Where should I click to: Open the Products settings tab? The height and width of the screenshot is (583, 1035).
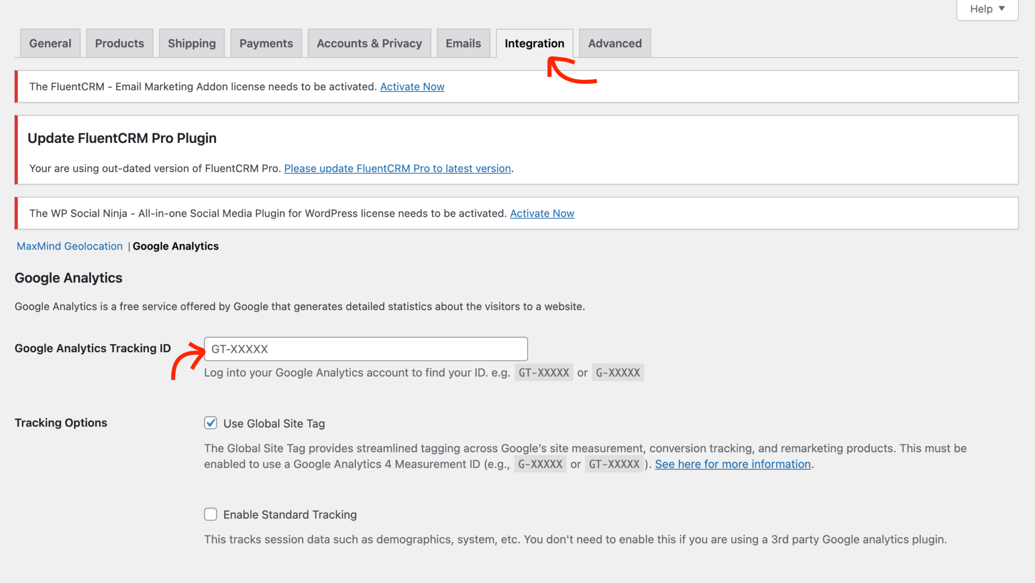pyautogui.click(x=119, y=43)
